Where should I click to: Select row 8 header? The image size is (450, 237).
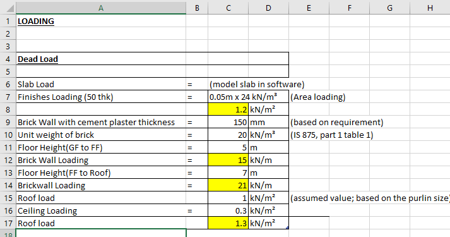tap(8, 109)
